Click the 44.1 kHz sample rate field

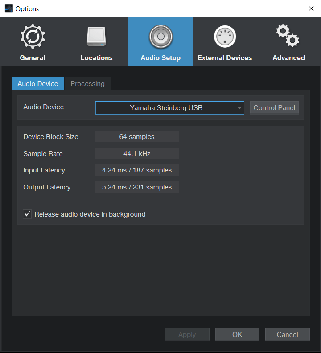[x=137, y=154]
